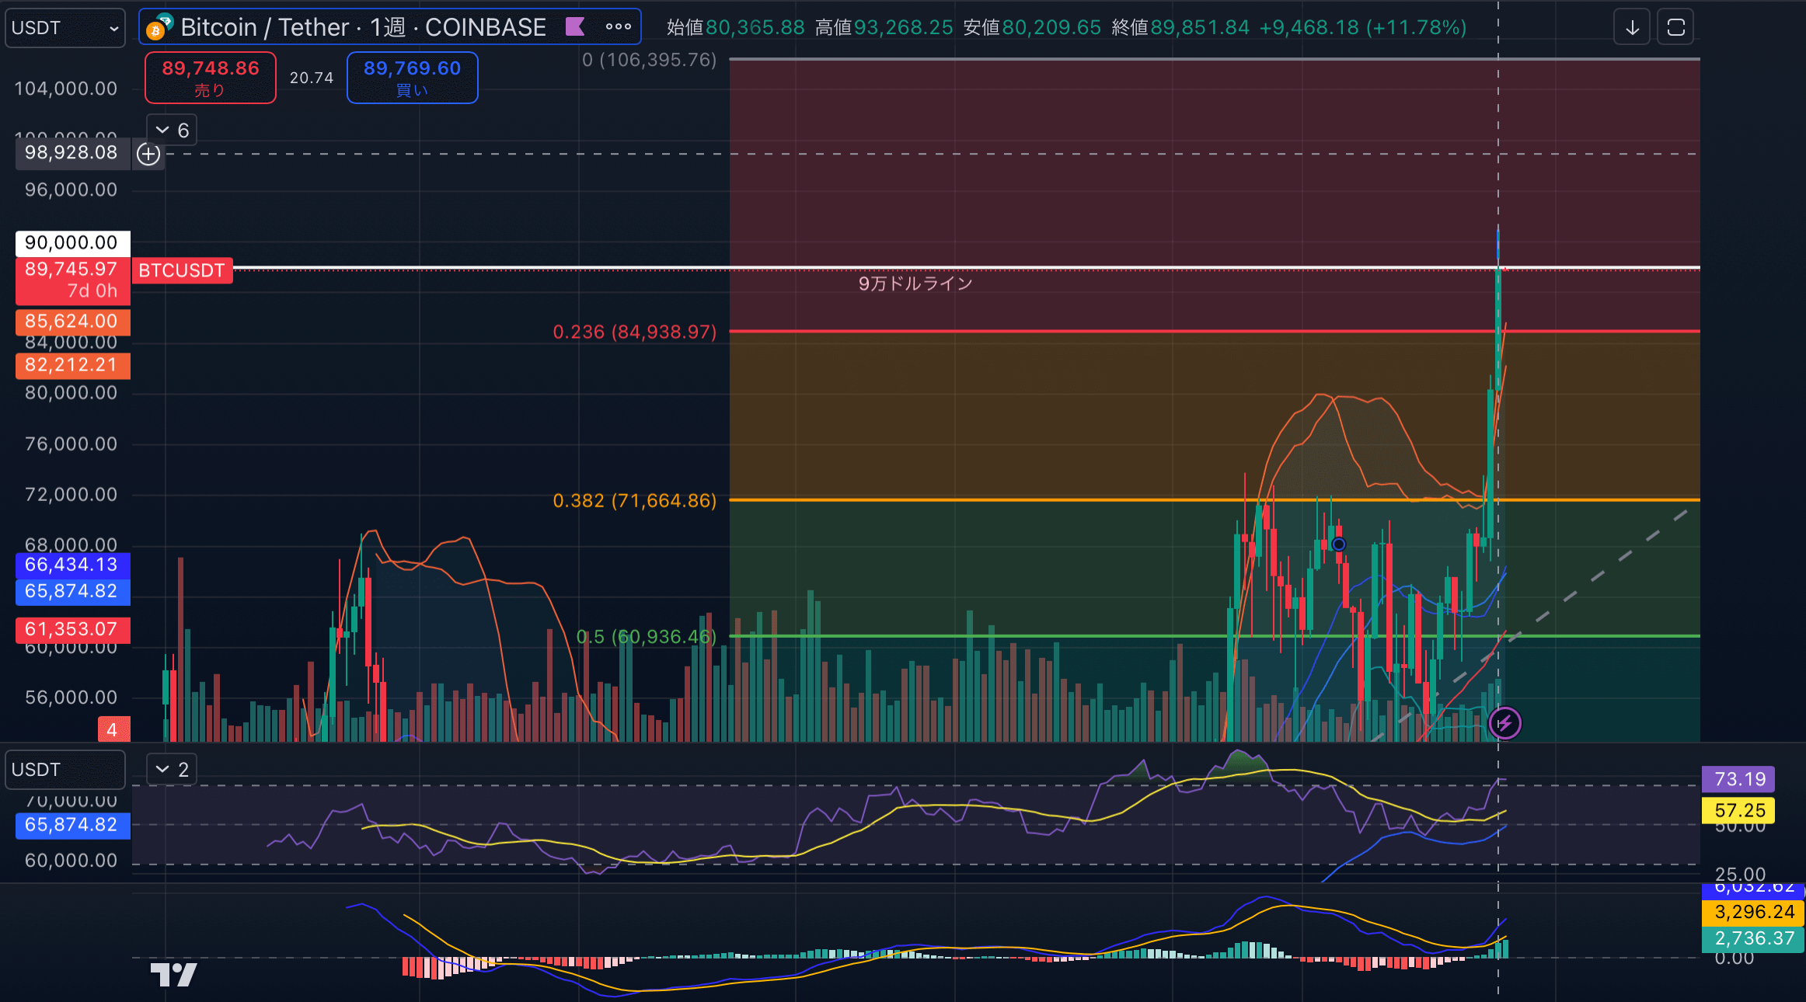
Task: Expand the collapsed indicators legend showing 6
Action: [172, 130]
